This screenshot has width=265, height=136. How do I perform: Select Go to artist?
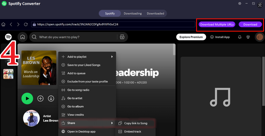[x=87, y=98]
